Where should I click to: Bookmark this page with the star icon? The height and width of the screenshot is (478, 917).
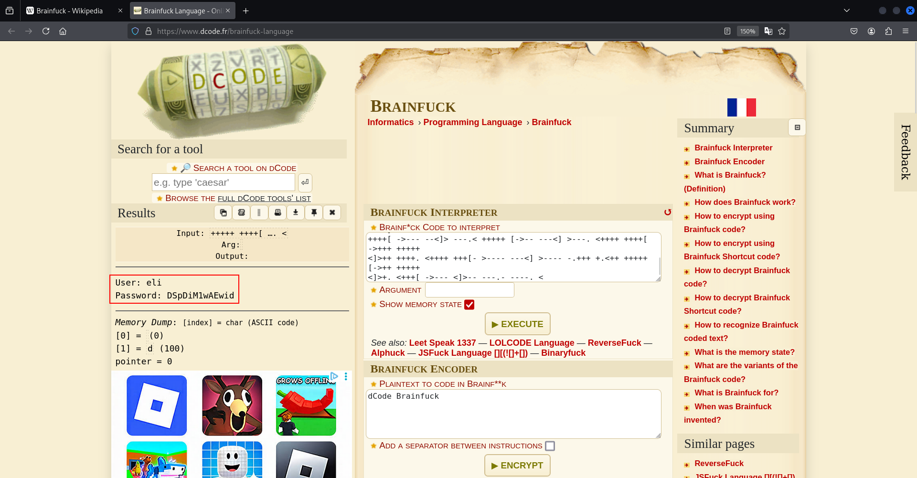click(x=782, y=31)
